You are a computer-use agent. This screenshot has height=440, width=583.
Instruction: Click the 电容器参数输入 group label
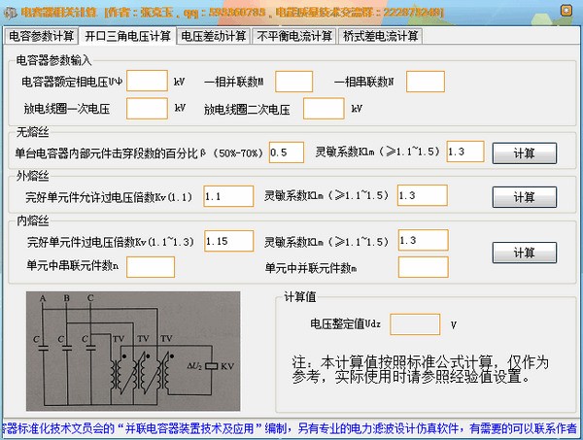tap(53, 60)
